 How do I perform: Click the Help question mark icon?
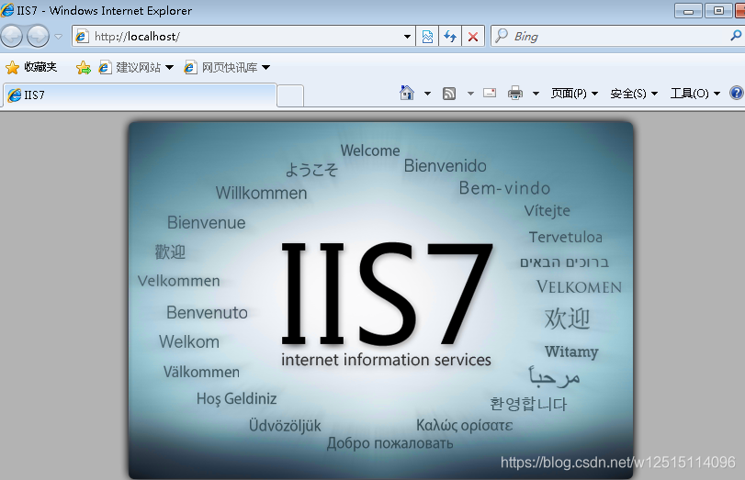coord(737,93)
